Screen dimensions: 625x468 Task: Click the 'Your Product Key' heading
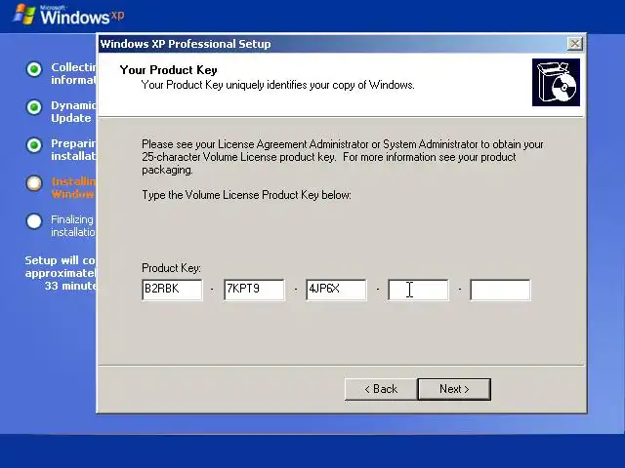[x=169, y=70]
